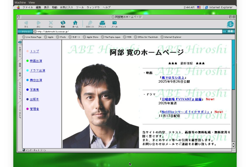Click the 移動 go button
This screenshot has height=167, width=250.
229,31
